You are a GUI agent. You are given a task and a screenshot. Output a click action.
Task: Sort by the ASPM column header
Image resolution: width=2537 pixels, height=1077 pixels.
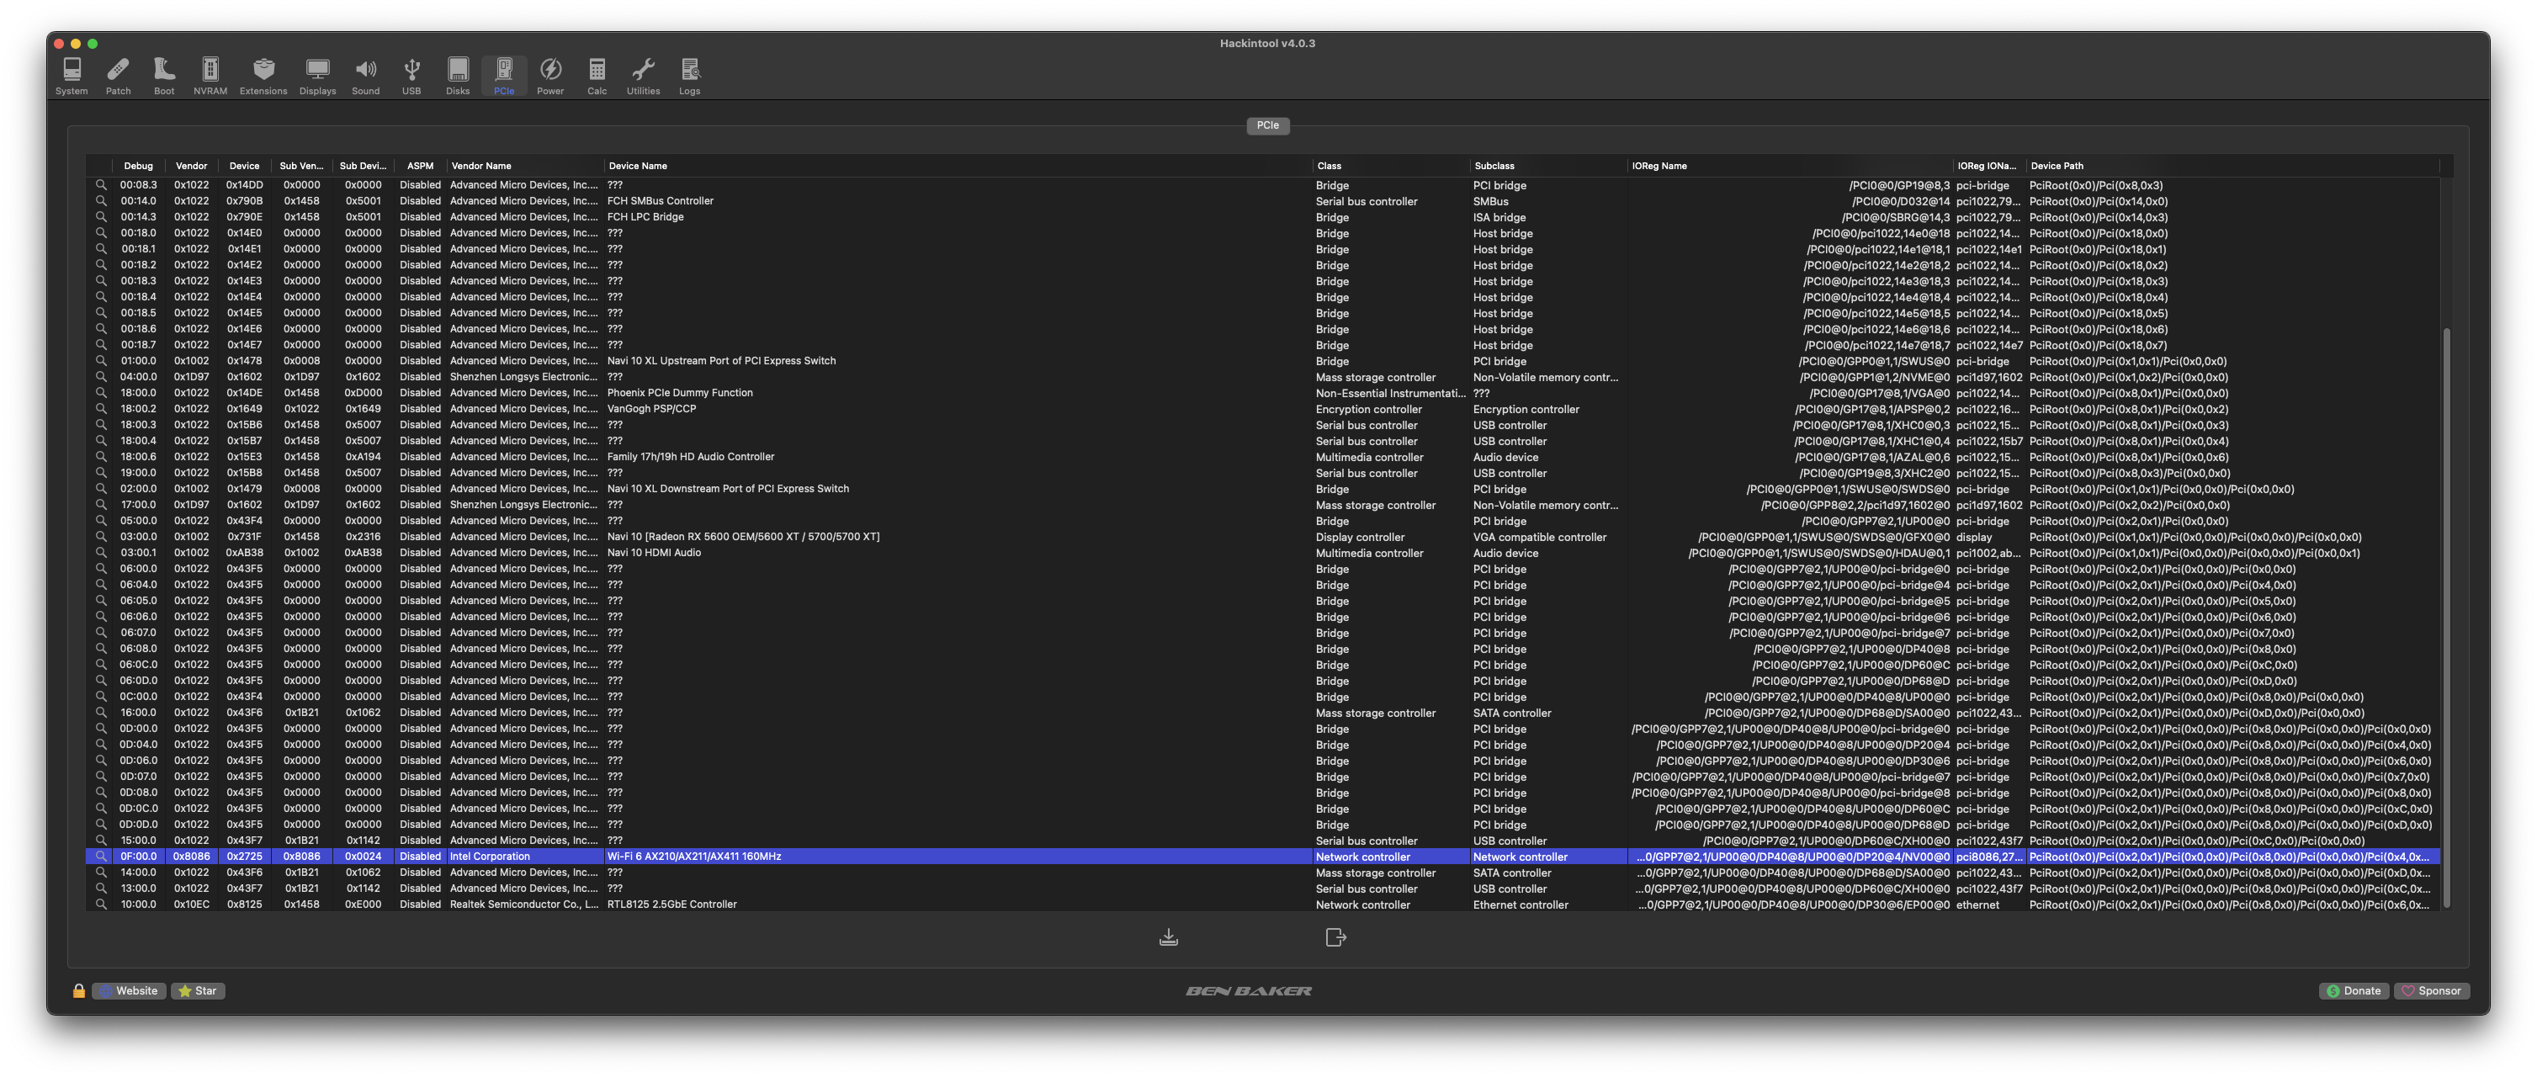[420, 167]
